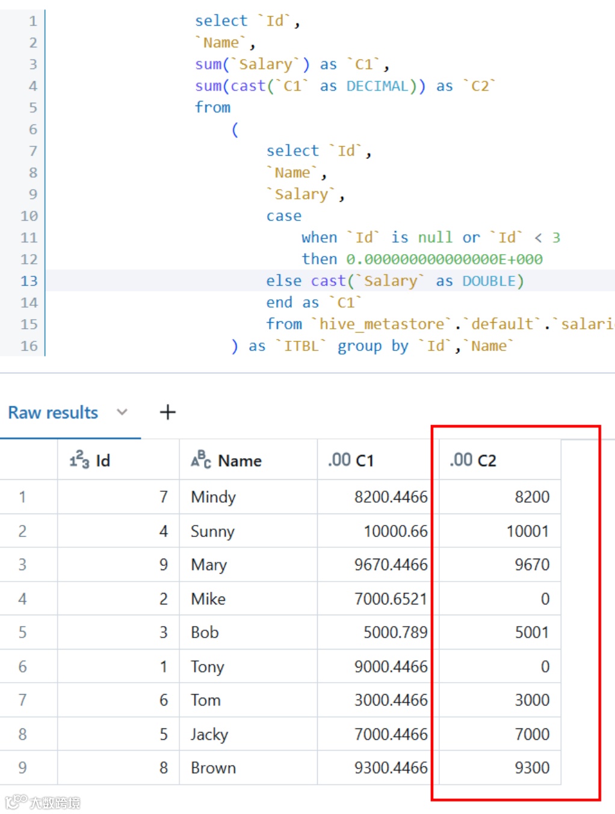Click the 9300.4466 C1 value

[391, 768]
